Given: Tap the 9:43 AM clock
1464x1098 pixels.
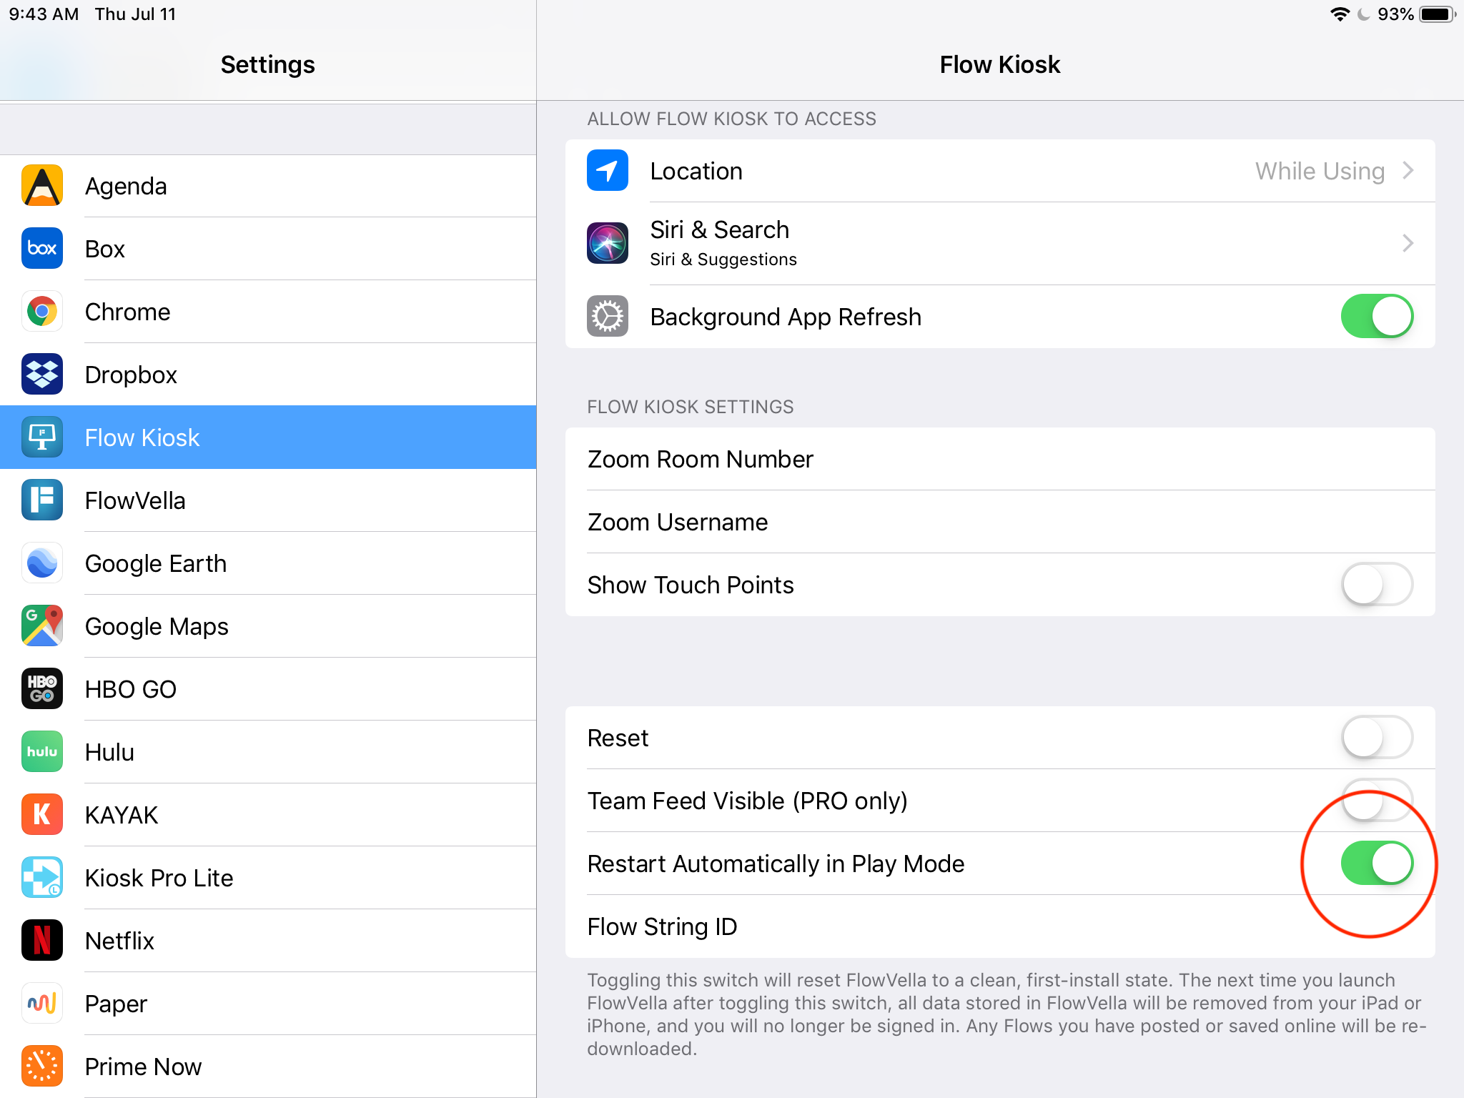Looking at the screenshot, I should pos(44,14).
